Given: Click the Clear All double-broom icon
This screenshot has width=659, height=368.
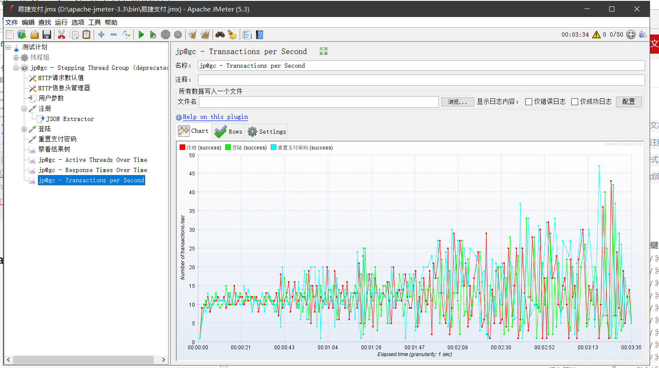Looking at the screenshot, I should pyautogui.click(x=205, y=35).
